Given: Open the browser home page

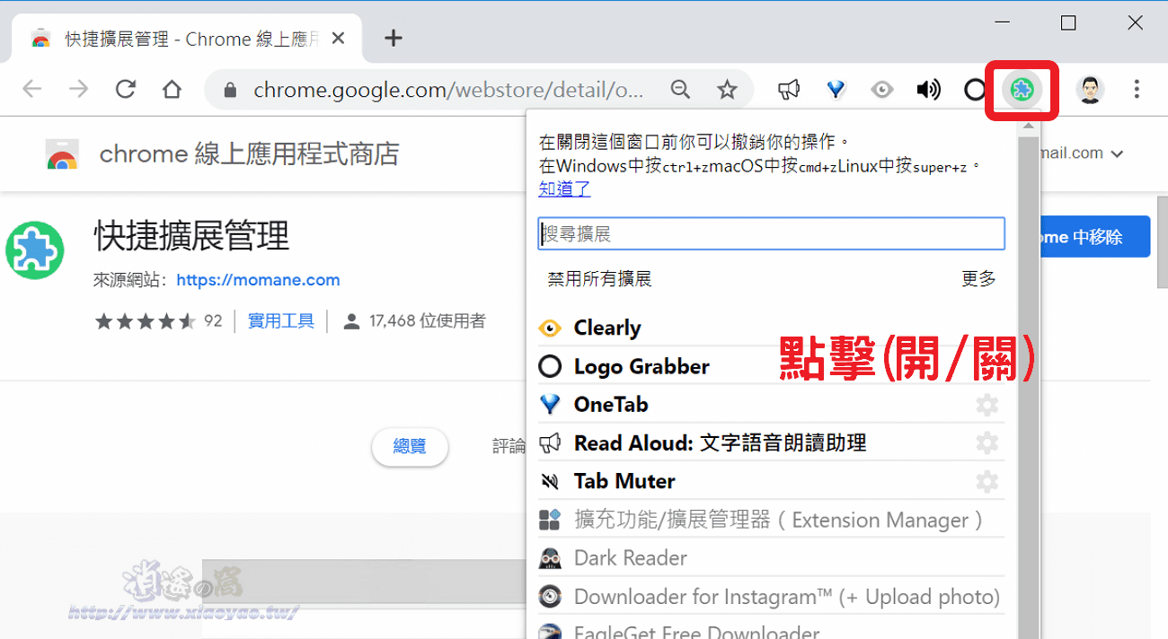Looking at the screenshot, I should (x=172, y=89).
